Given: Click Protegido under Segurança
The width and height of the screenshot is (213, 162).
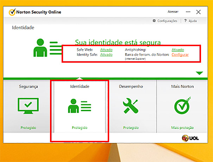Looking at the screenshot, I should (28, 127).
